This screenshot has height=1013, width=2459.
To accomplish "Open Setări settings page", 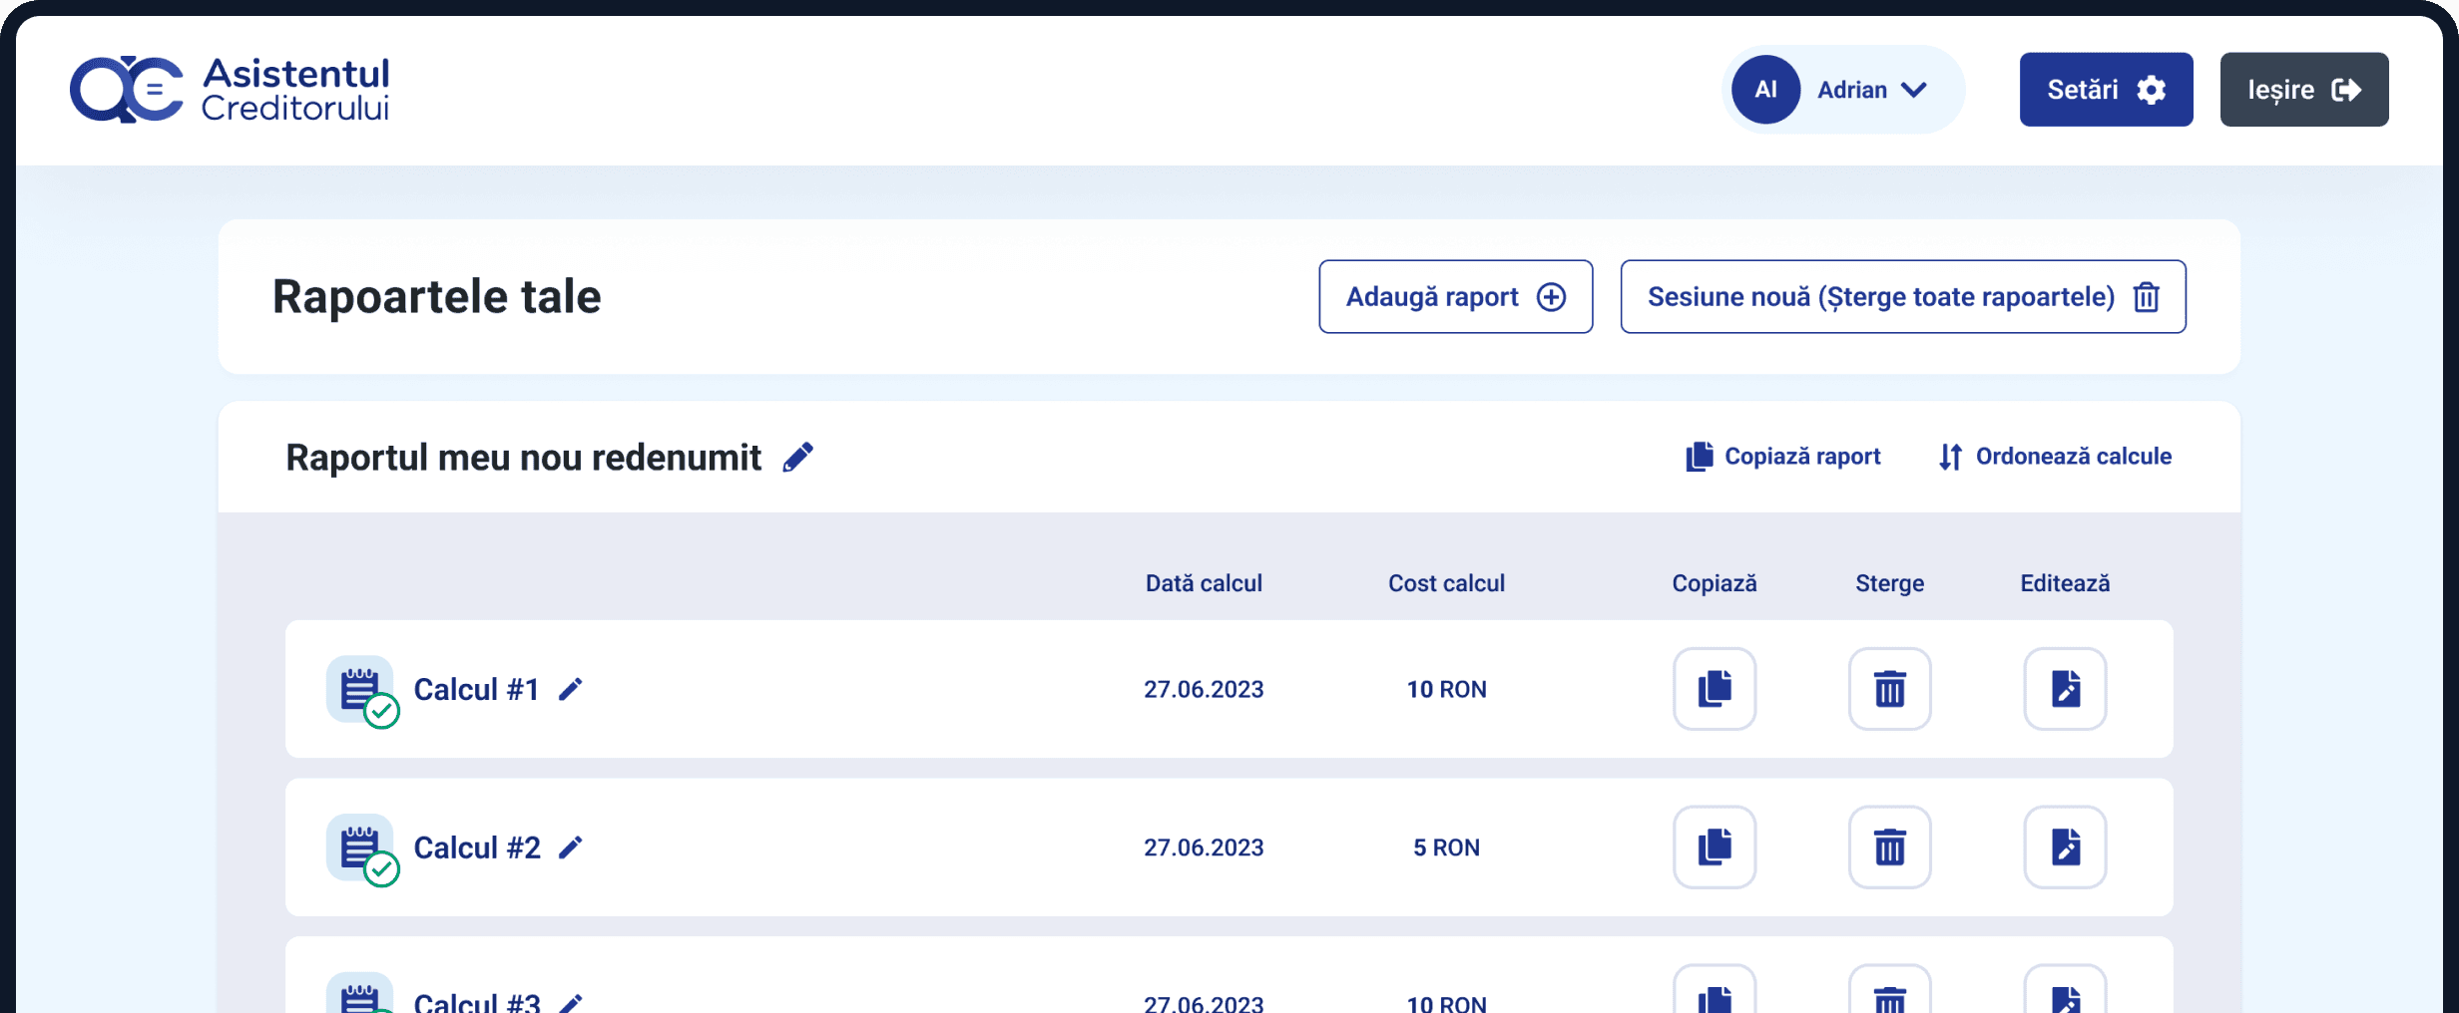I will [x=2106, y=90].
